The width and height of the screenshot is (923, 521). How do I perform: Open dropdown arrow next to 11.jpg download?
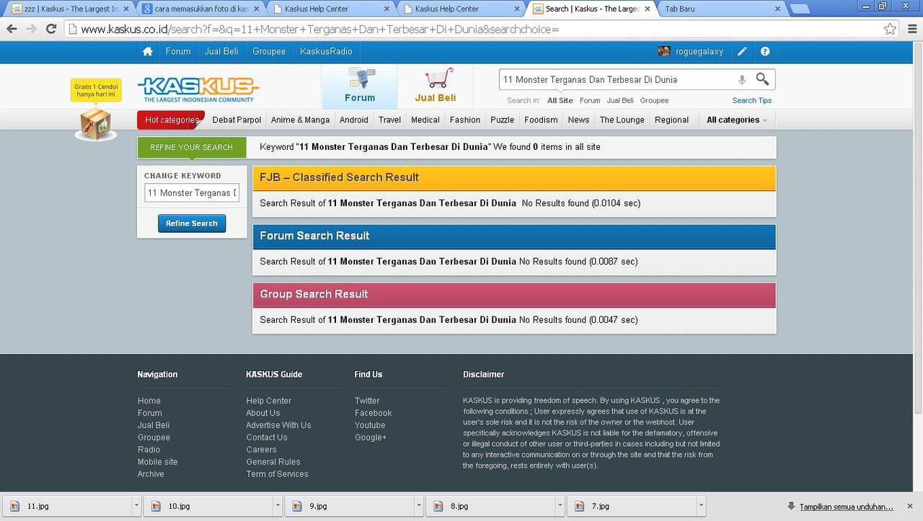[x=136, y=507]
